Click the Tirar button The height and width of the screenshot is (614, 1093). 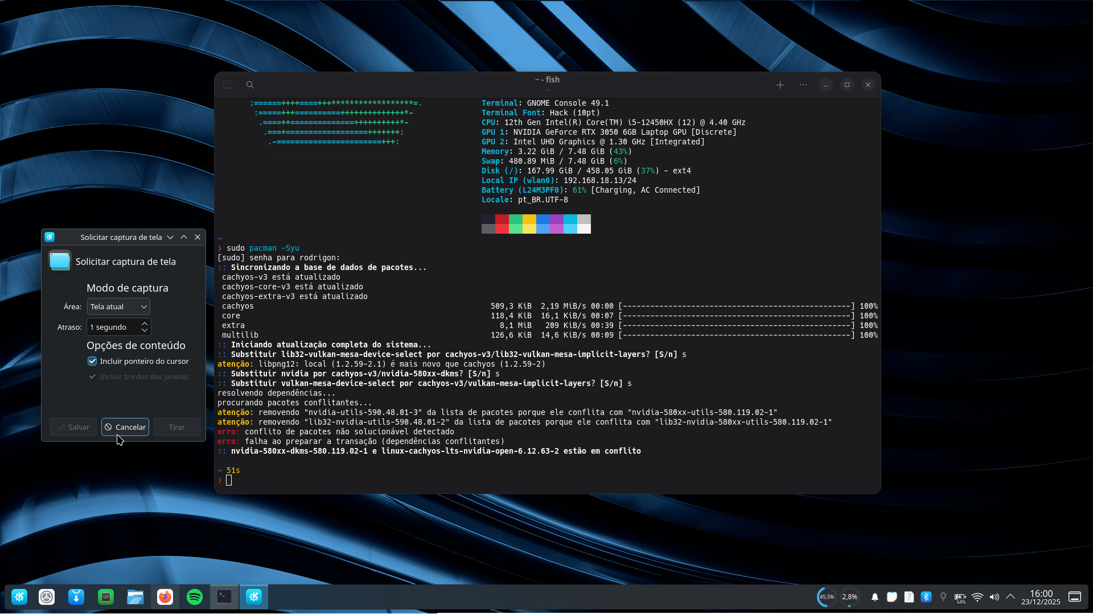point(176,428)
